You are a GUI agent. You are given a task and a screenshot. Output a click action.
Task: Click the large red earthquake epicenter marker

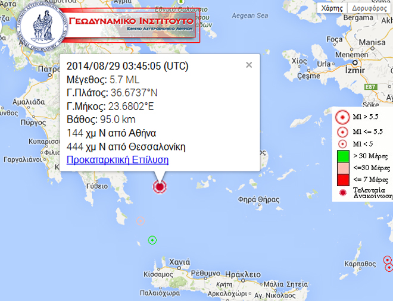coord(160,187)
